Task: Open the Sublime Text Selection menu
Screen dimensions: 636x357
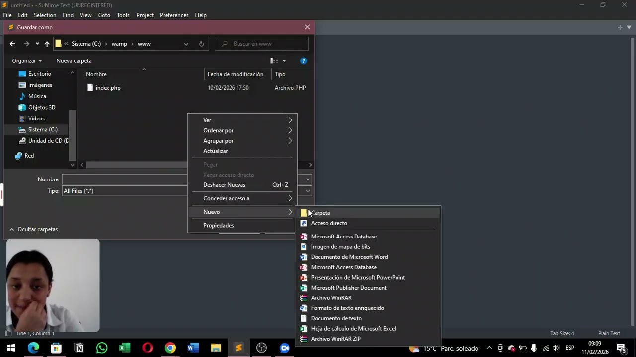Action: pyautogui.click(x=45, y=15)
